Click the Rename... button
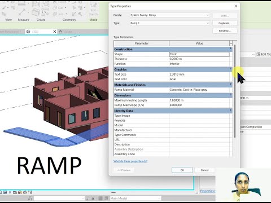The width and height of the screenshot is (271, 203). 225,31
